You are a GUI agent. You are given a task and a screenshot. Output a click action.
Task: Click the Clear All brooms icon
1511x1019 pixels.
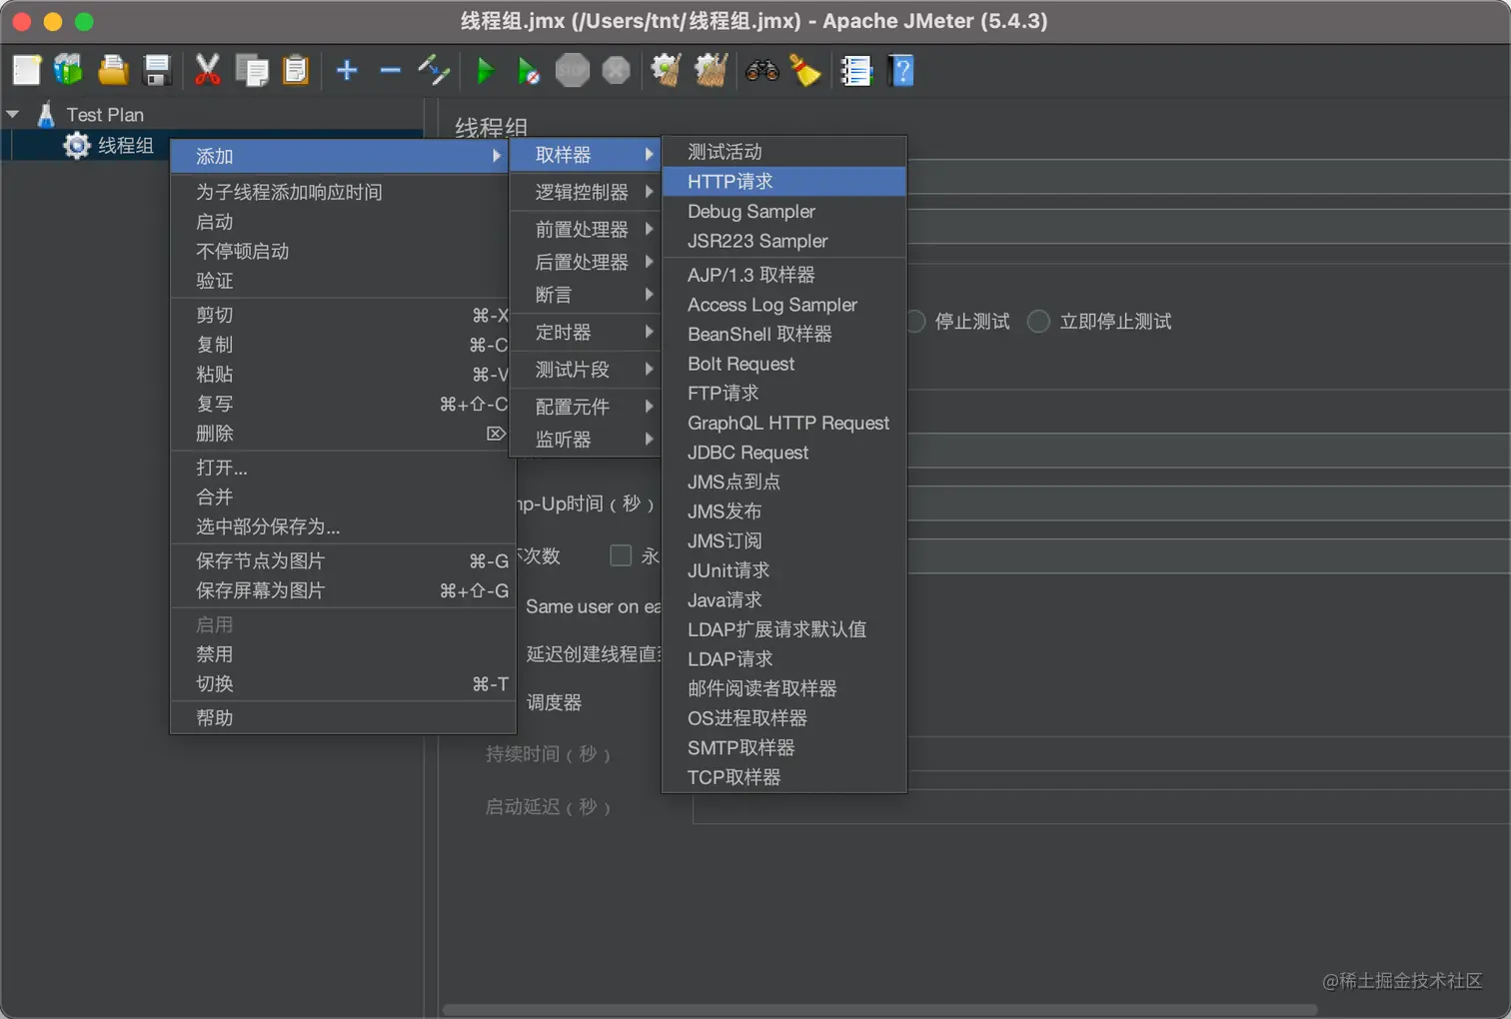pos(711,70)
